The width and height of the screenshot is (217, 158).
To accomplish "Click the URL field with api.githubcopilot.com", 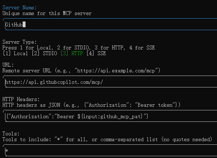I will (110, 82).
